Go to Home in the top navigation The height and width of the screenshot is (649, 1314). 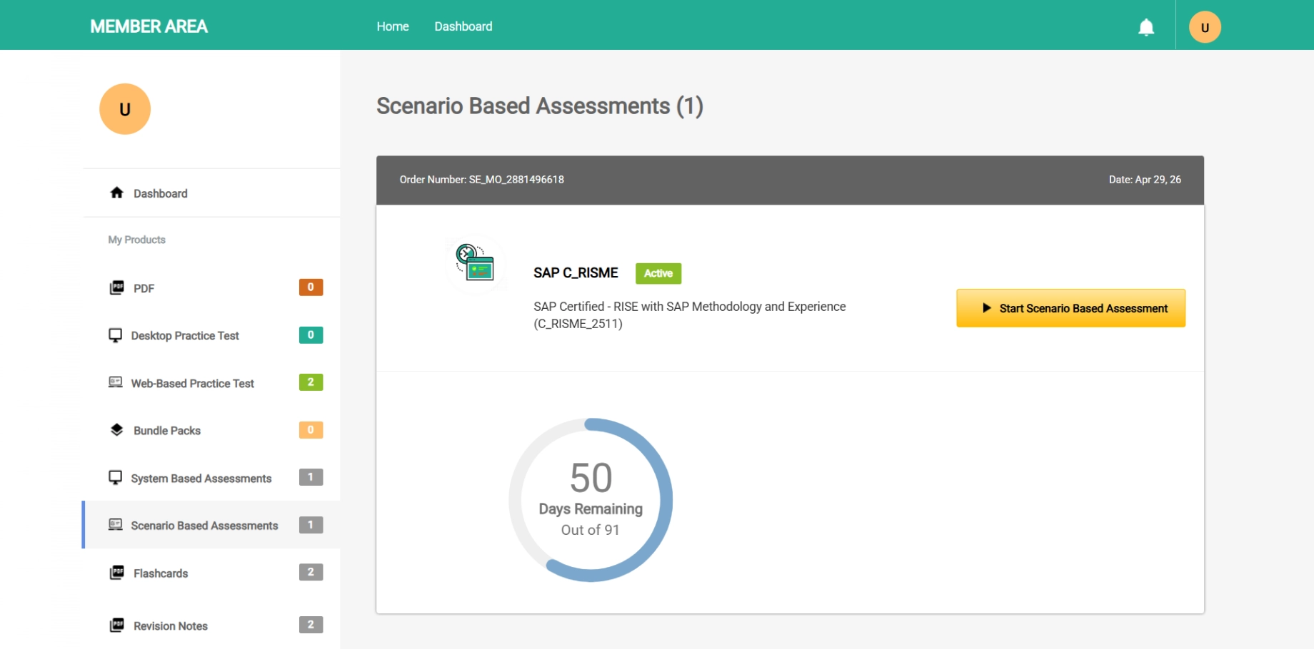[393, 26]
